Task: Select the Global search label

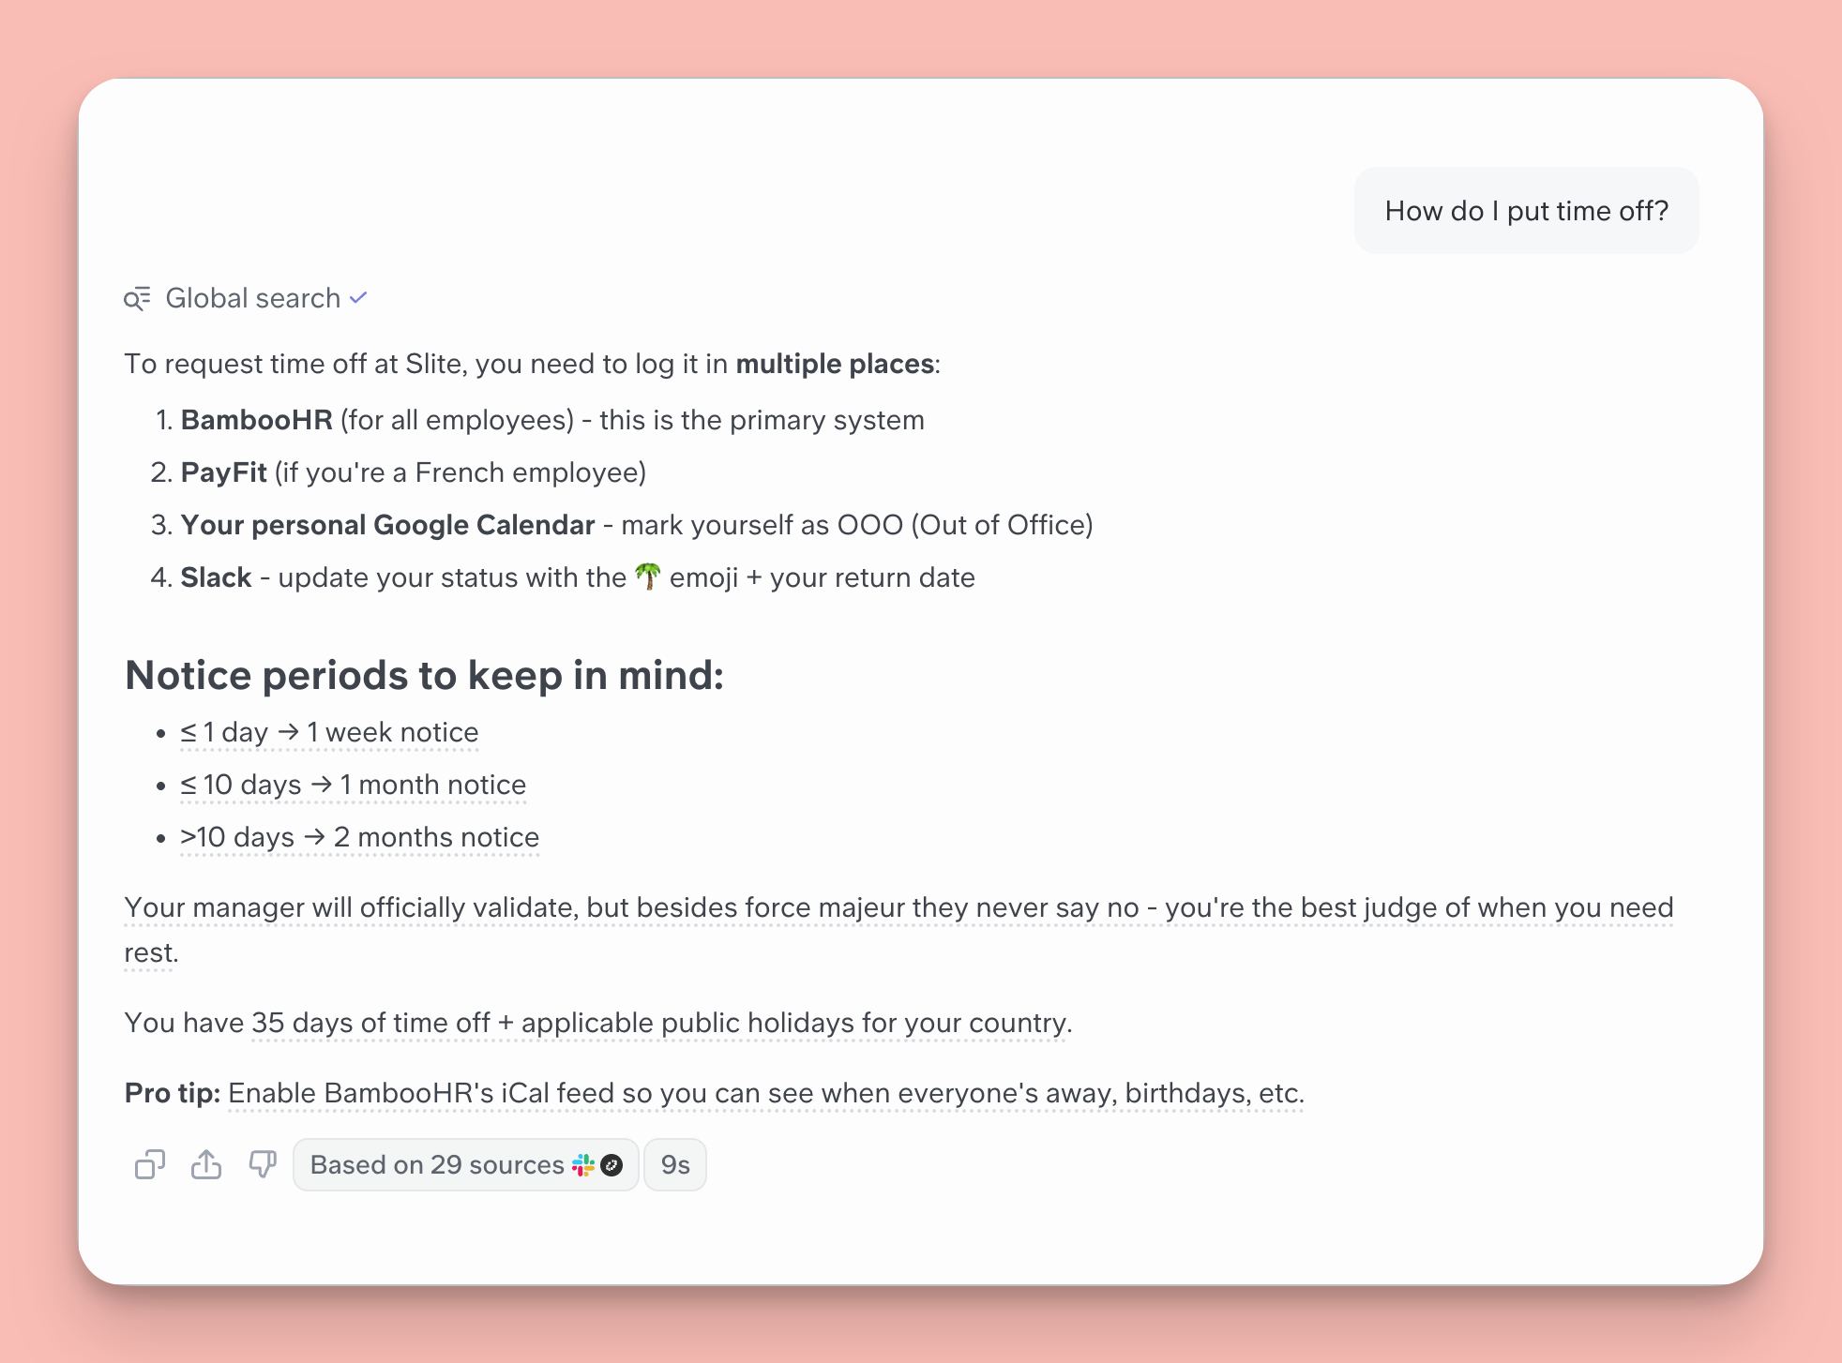Action: point(252,298)
